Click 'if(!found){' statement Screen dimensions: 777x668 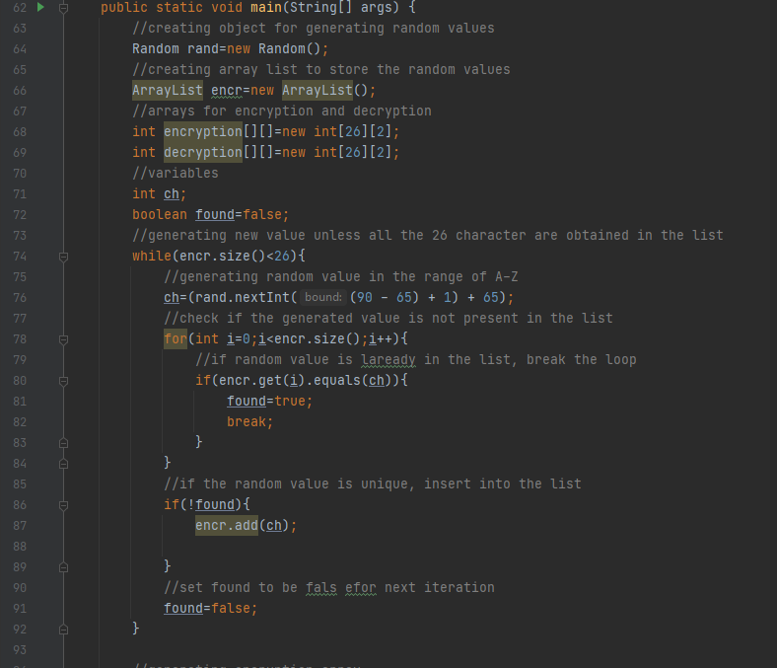click(x=207, y=504)
